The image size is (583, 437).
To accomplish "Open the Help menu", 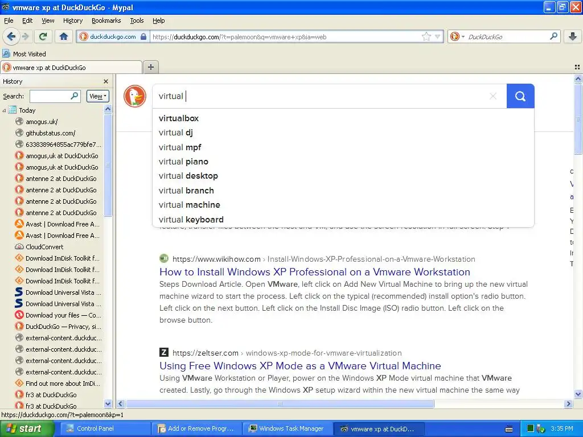I will coord(158,20).
